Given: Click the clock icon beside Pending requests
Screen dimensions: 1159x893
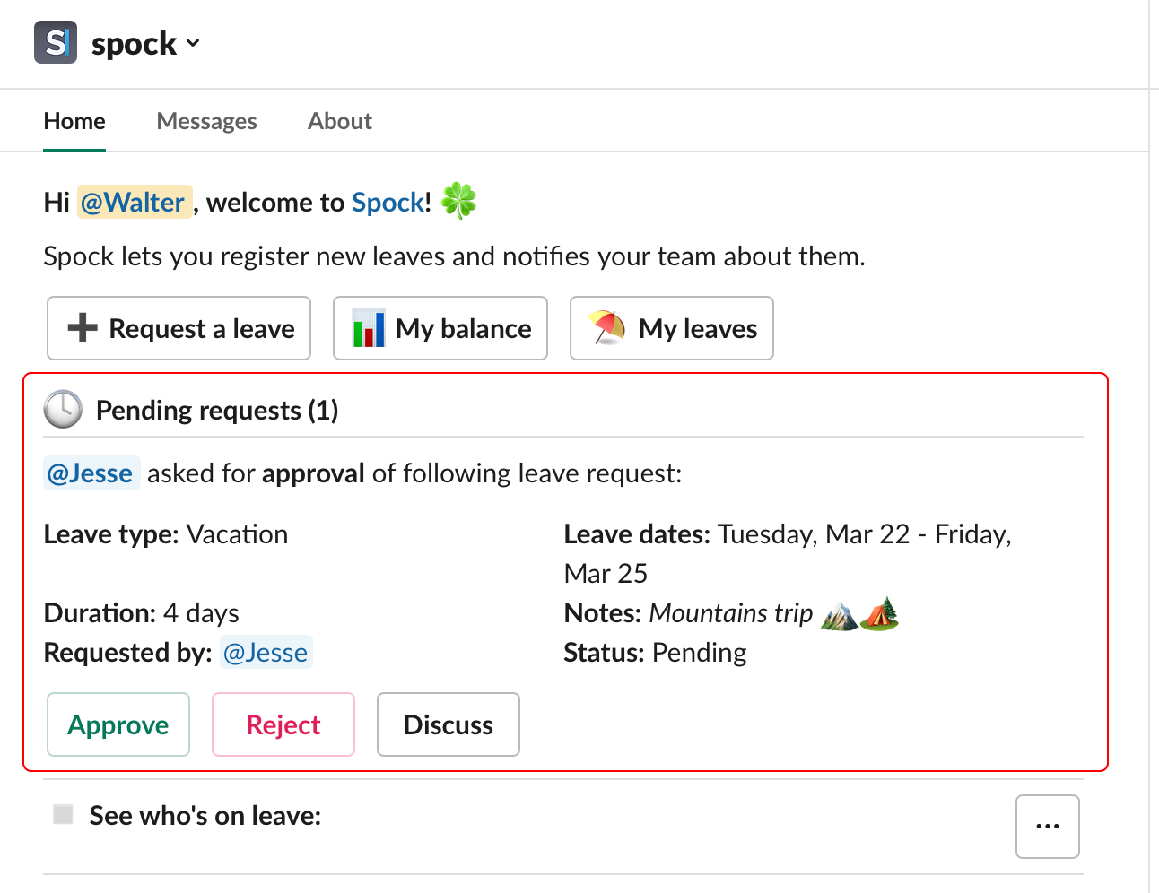Looking at the screenshot, I should [63, 410].
